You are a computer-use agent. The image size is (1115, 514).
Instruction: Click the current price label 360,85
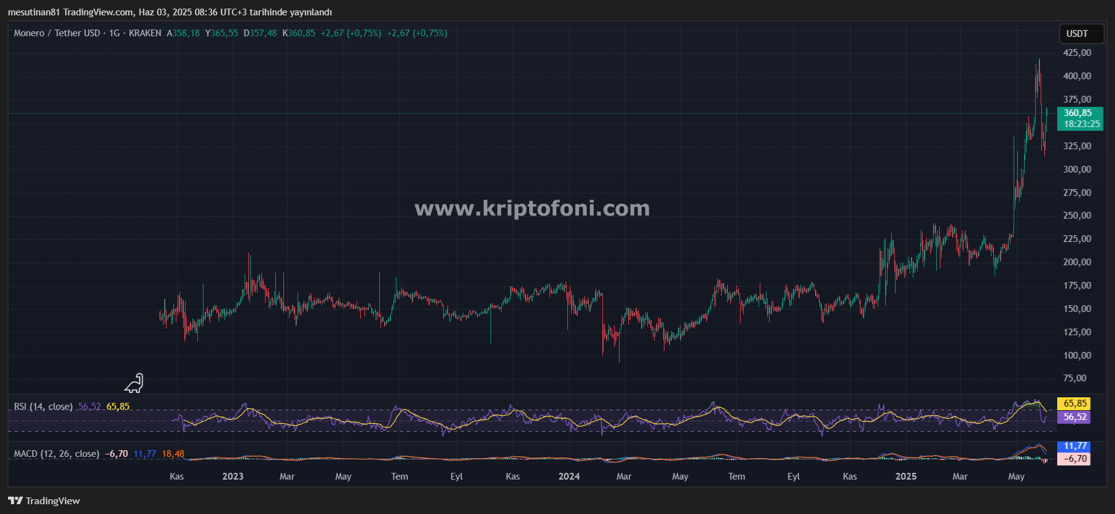(x=1078, y=113)
